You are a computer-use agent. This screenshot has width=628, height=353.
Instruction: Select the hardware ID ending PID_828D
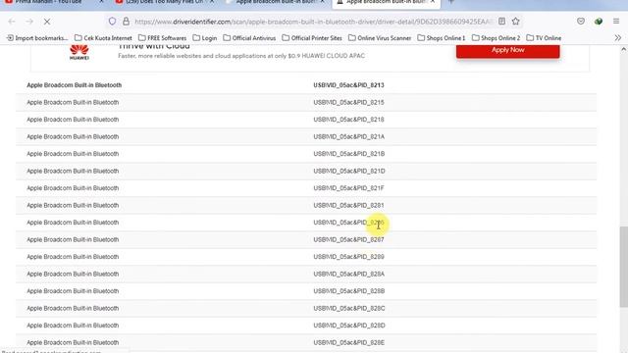(x=349, y=326)
